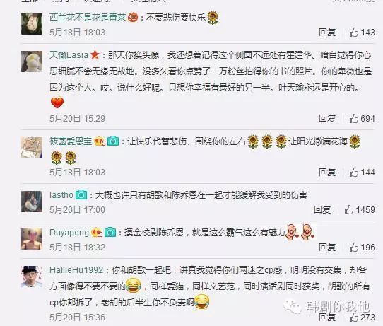Image resolution: width=383 pixels, height=326 pixels.
Task: Open Duyapeng username link
Action: pos(69,233)
